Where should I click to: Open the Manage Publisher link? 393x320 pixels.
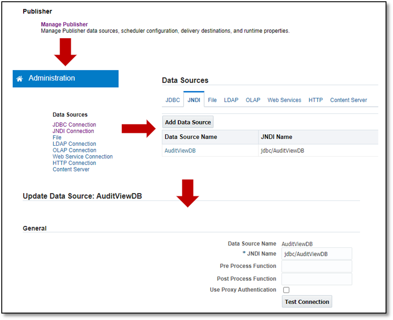coord(64,25)
